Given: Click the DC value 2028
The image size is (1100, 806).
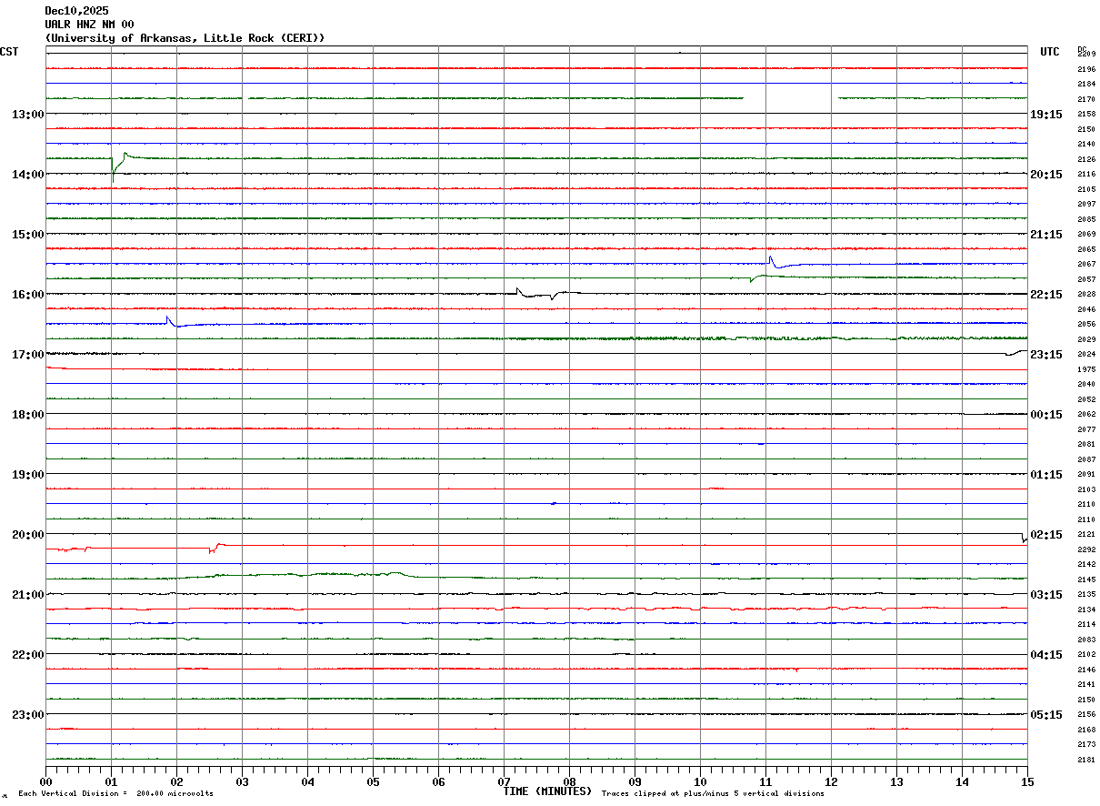Looking at the screenshot, I should [1086, 294].
